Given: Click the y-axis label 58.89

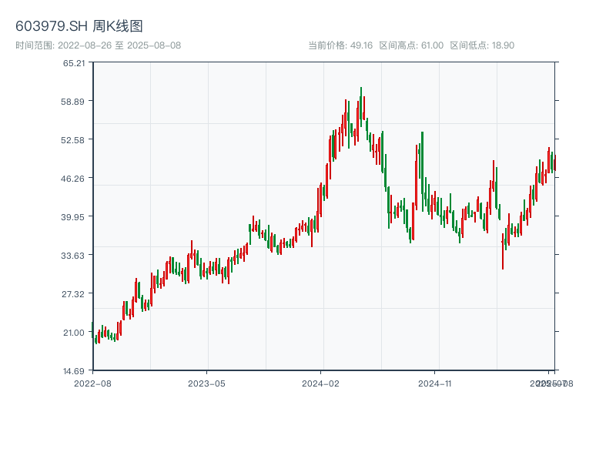Looking at the screenshot, I should click(72, 102).
